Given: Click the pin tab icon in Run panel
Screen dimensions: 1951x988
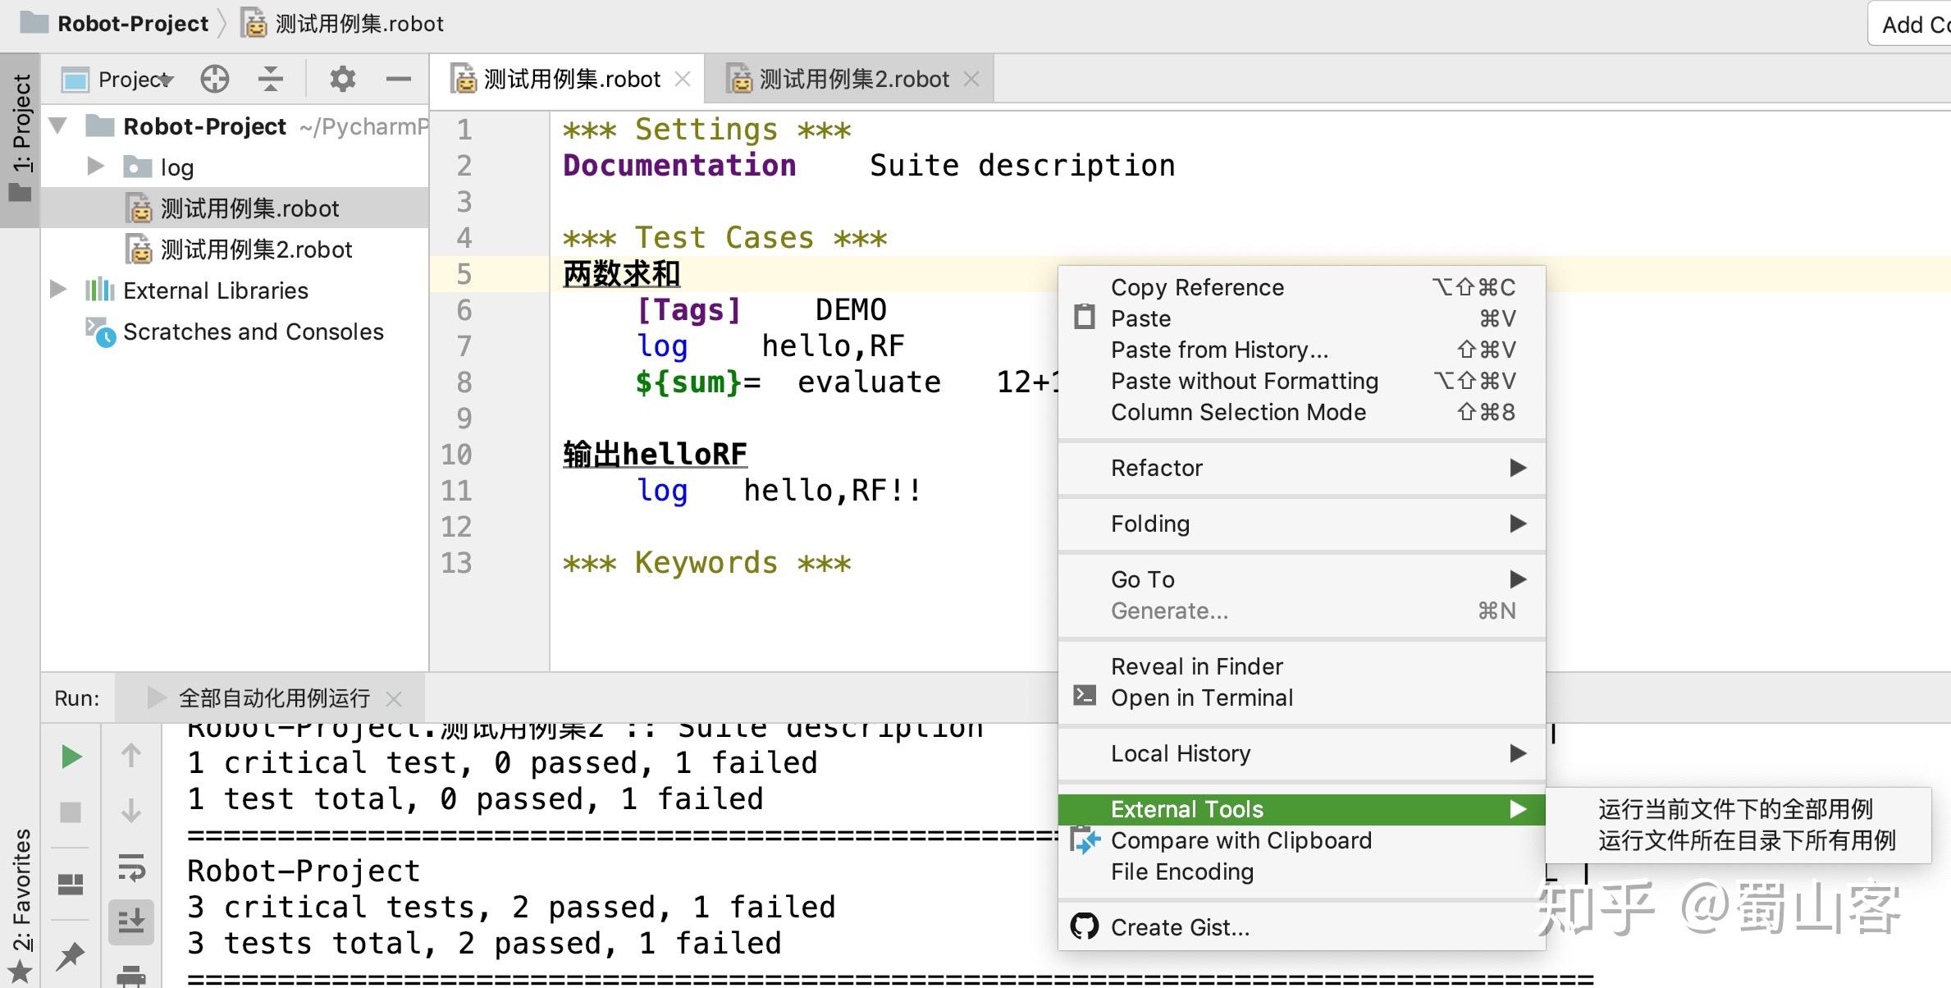Looking at the screenshot, I should pos(71,954).
